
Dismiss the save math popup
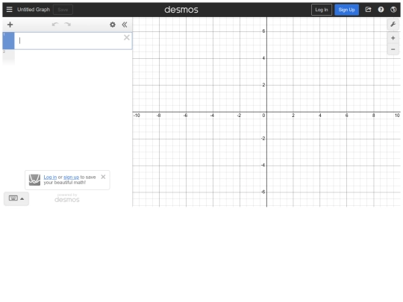click(x=103, y=177)
